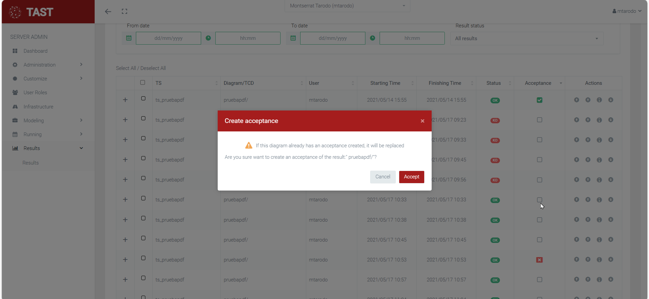Image resolution: width=649 pixels, height=299 pixels.
Task: Open Infrastructure in the sidebar
Action: pos(38,107)
